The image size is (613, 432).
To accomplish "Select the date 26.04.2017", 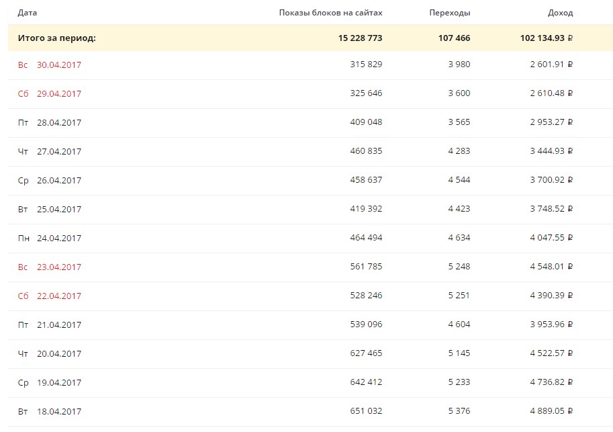I will tap(59, 181).
